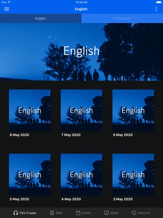Viewport: 163px width, 218px height.
Task: Open the 3 May 2020 thumbnail
Action: 133,174
